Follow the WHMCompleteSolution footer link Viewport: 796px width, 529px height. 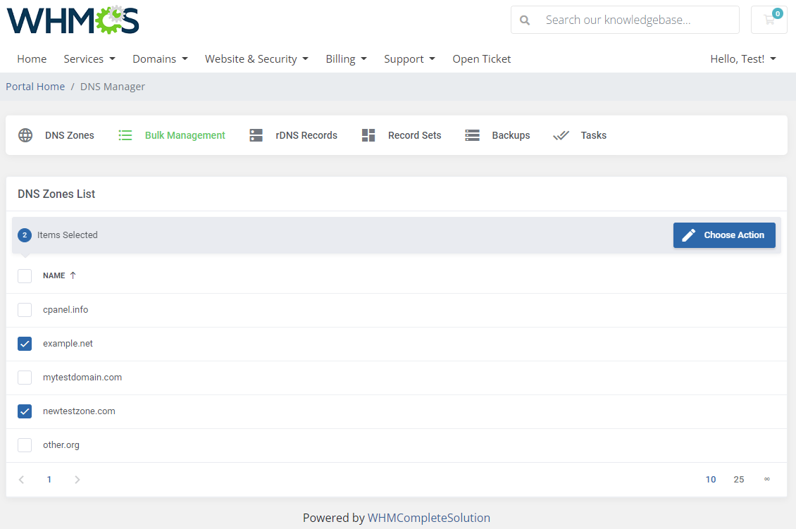click(x=429, y=517)
